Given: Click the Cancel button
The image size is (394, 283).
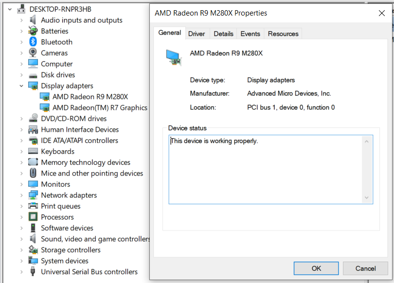Looking at the screenshot, I should [365, 268].
